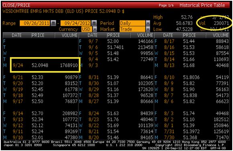Select the Daily period field
The image size is (233, 151).
point(133,23)
